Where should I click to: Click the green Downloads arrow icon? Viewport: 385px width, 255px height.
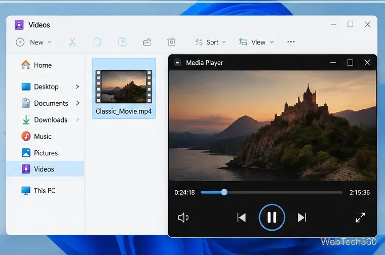coord(26,119)
